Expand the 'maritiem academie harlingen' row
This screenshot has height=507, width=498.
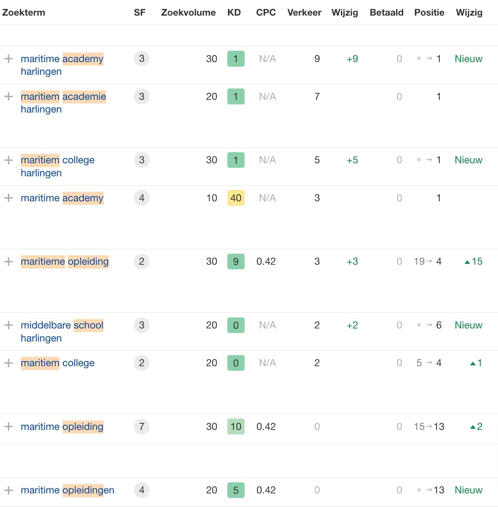[8, 97]
